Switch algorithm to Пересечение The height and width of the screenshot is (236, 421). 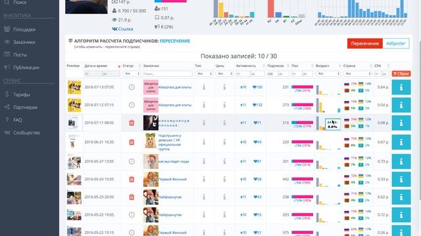point(365,44)
